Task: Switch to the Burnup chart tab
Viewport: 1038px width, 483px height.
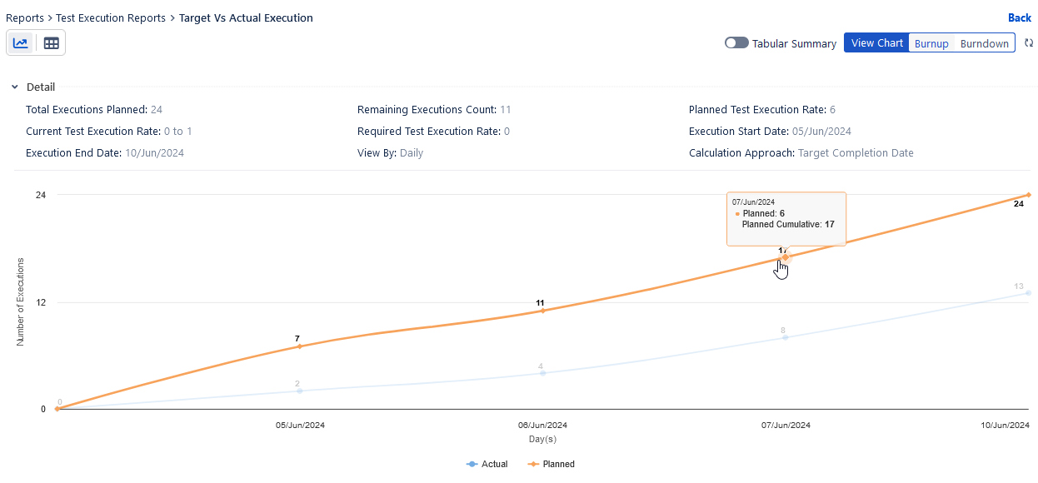Action: point(931,44)
